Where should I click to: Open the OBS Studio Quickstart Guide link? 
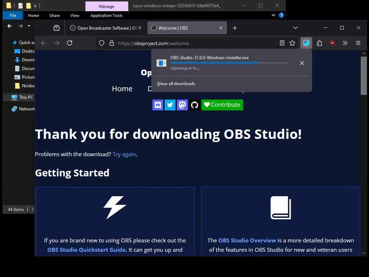(x=86, y=250)
